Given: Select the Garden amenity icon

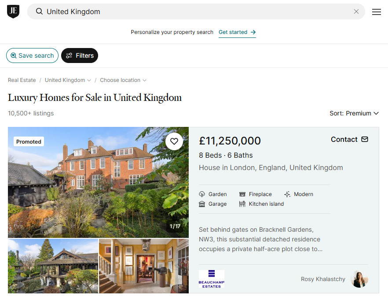Looking at the screenshot, I should [202, 194].
